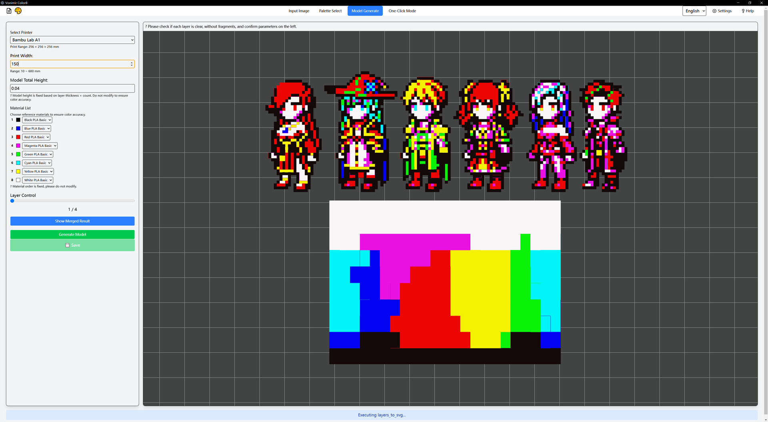This screenshot has height=422, width=768.
Task: Click the black material color swatch
Action: tap(18, 120)
